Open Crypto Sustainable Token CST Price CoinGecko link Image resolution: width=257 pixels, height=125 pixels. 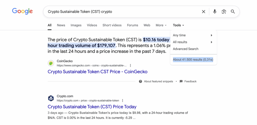pyautogui.click(x=97, y=72)
